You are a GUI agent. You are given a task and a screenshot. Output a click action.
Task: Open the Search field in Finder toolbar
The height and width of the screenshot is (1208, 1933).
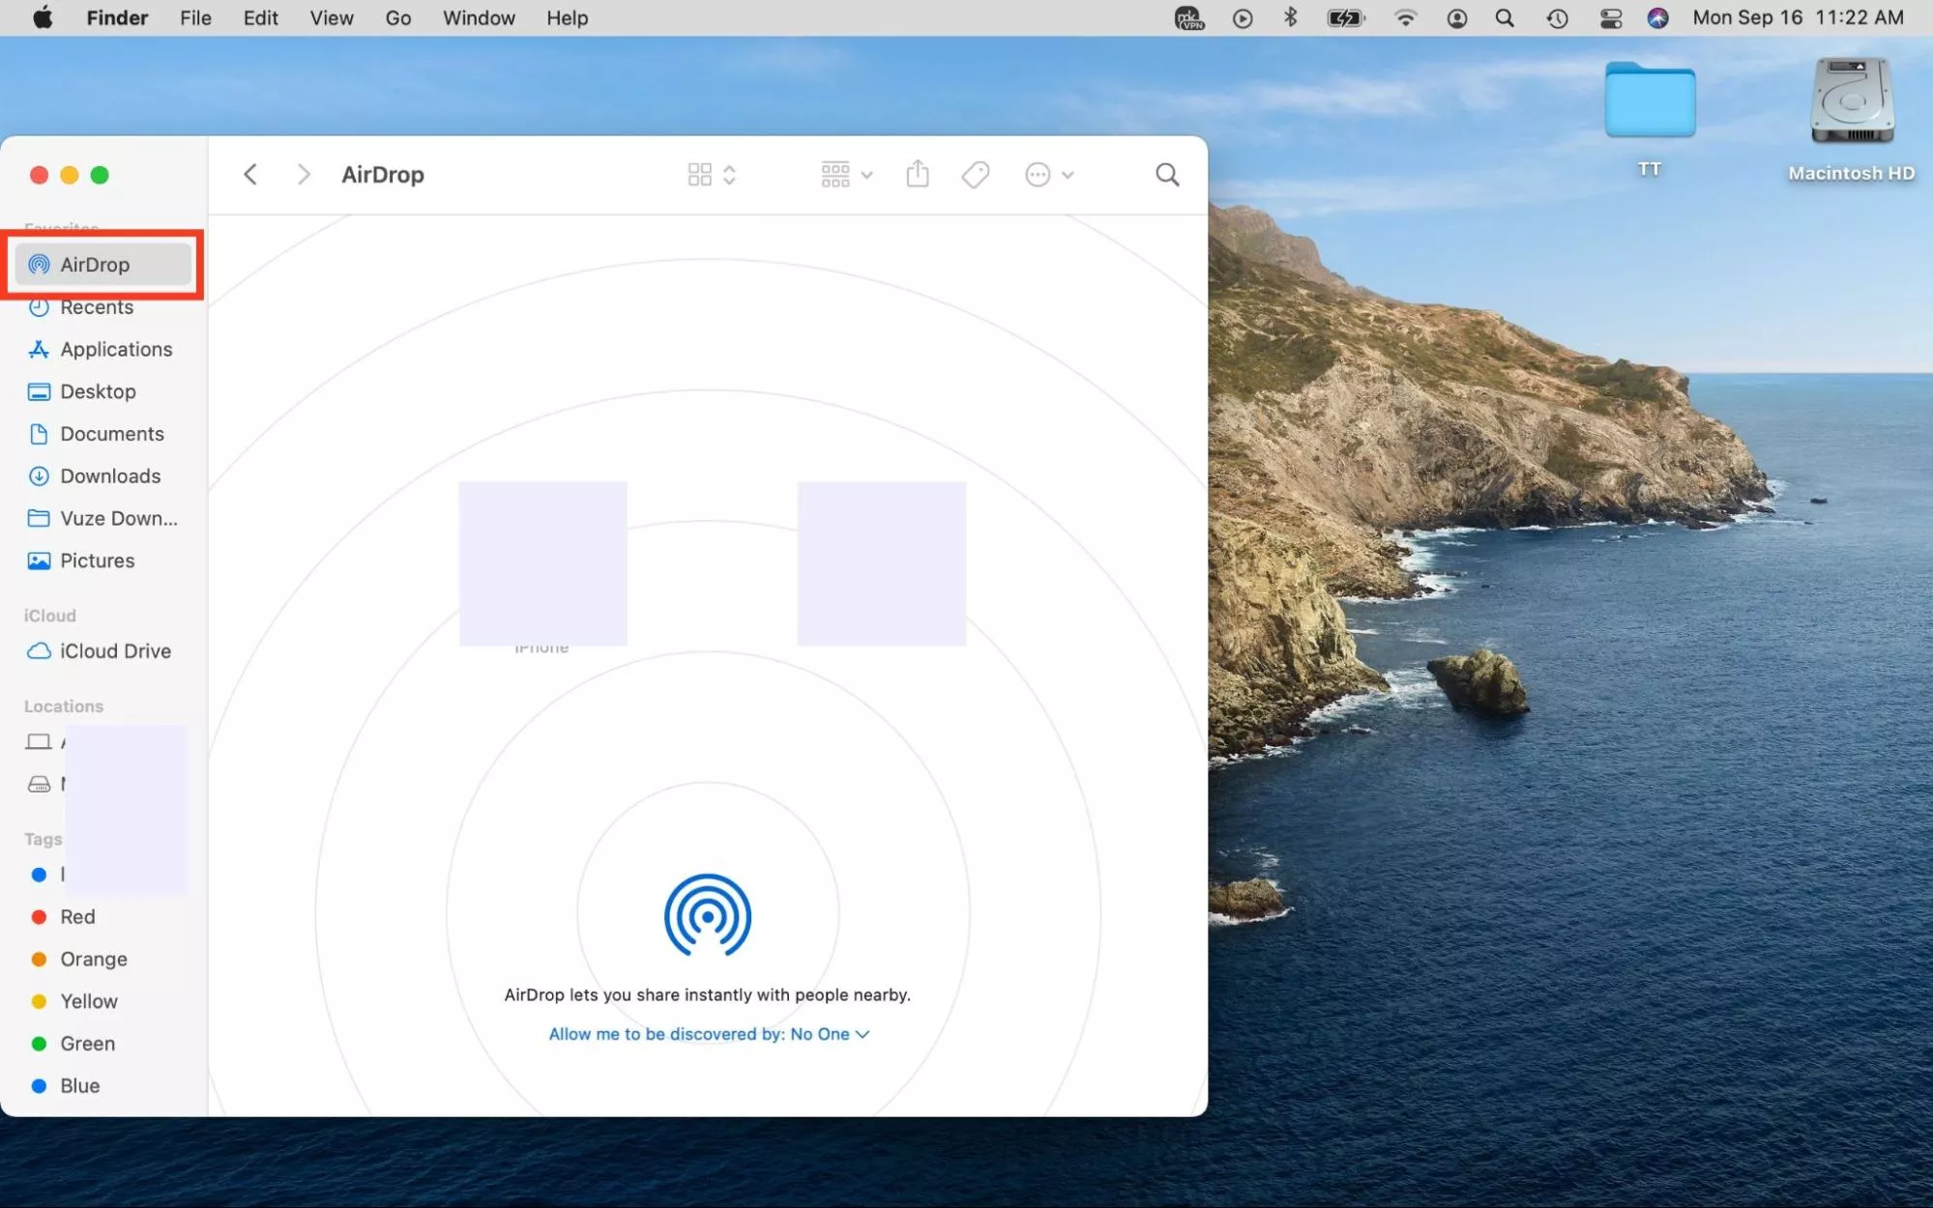coord(1166,174)
